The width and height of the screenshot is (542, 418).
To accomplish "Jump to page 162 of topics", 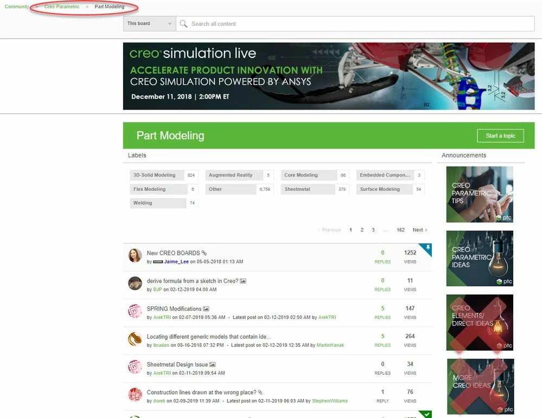I will (x=400, y=230).
